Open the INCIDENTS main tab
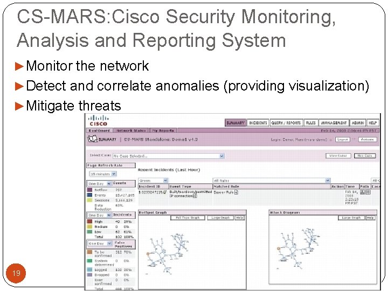The image size is (388, 291). click(x=258, y=123)
